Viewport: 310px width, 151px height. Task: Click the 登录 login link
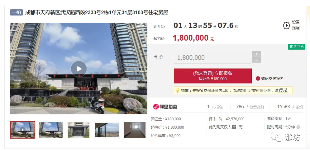283,90
